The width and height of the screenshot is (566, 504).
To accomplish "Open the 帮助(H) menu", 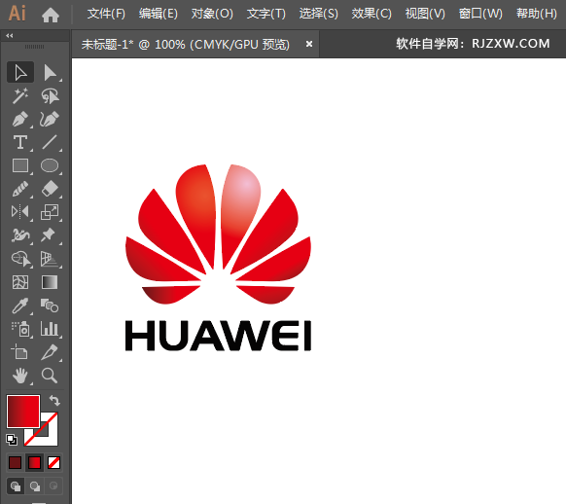I will [x=537, y=14].
